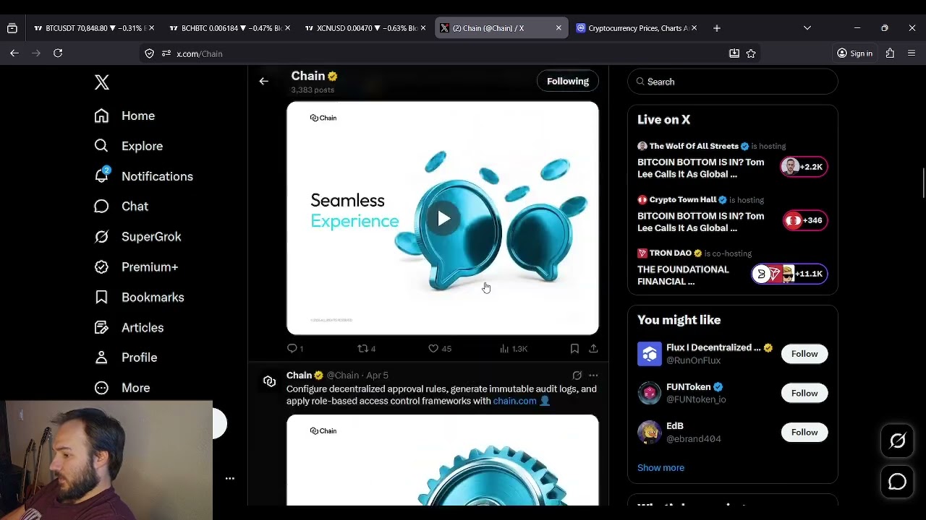Image resolution: width=926 pixels, height=520 pixels.
Task: Click Sign in on browser toolbar
Action: [x=854, y=53]
